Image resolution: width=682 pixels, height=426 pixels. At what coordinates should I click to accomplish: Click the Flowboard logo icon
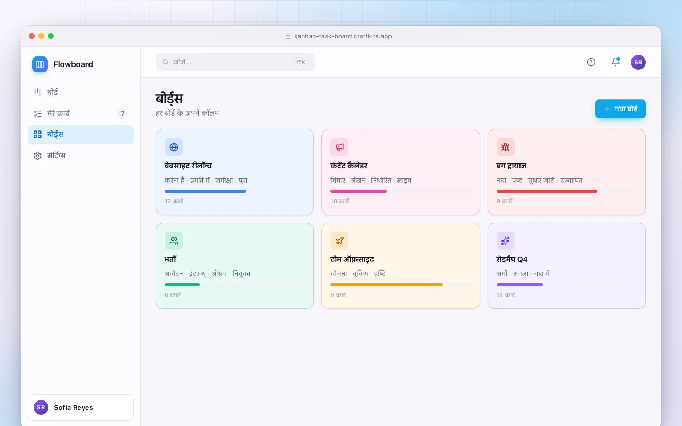pos(40,64)
